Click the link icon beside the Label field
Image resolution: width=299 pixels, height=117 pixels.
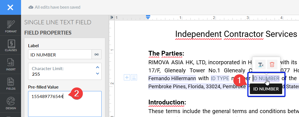pos(97,55)
